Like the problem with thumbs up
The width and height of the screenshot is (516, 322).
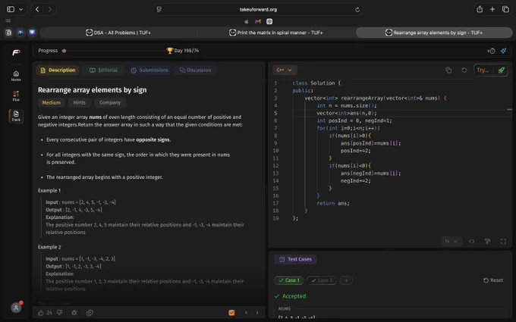click(41, 313)
